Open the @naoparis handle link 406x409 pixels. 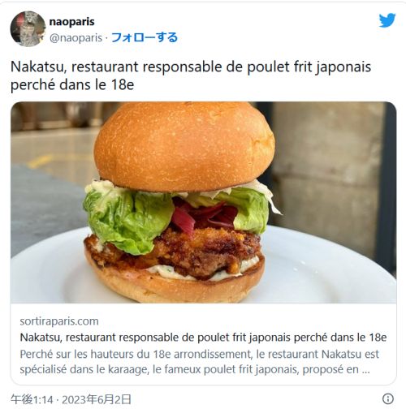coord(76,38)
